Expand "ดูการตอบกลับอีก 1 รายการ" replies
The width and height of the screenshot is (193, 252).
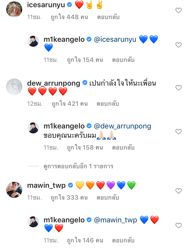[78, 166]
